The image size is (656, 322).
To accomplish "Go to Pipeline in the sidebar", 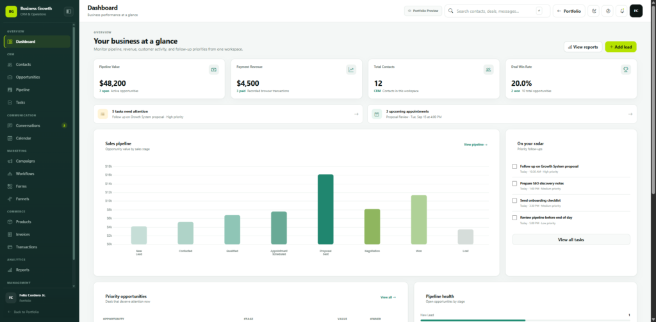I will [37, 90].
